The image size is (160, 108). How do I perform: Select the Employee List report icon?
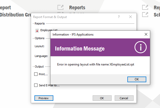coord(37,31)
